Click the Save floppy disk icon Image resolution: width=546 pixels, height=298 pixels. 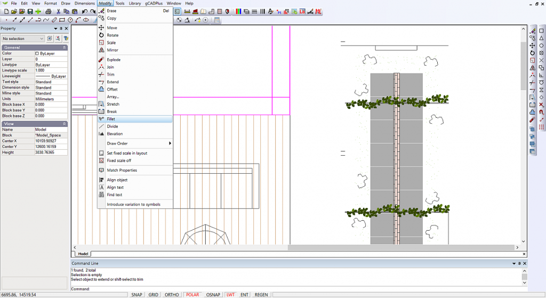pyautogui.click(x=30, y=12)
